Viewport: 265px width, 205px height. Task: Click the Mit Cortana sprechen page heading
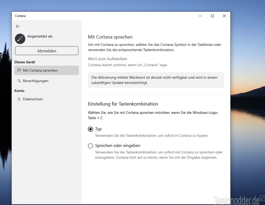(x=110, y=37)
